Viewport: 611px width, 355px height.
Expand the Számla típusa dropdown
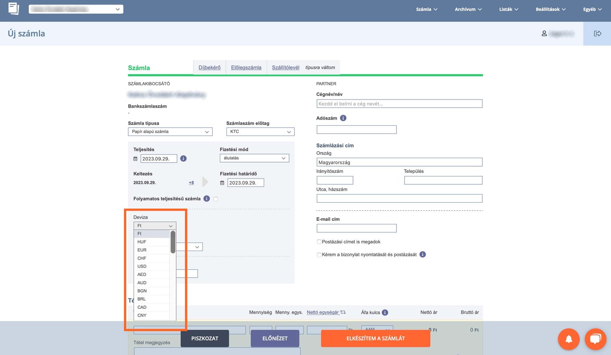[x=170, y=132]
